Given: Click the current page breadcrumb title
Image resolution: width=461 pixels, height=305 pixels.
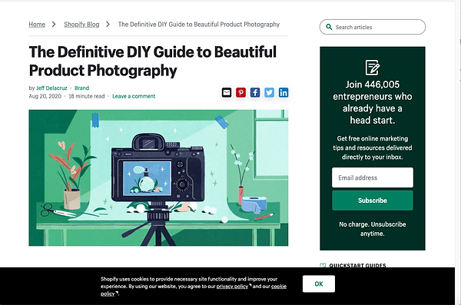Looking at the screenshot, I should point(199,25).
